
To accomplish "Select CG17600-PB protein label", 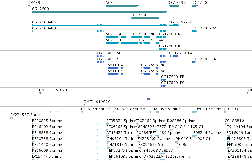I will [173, 77].
